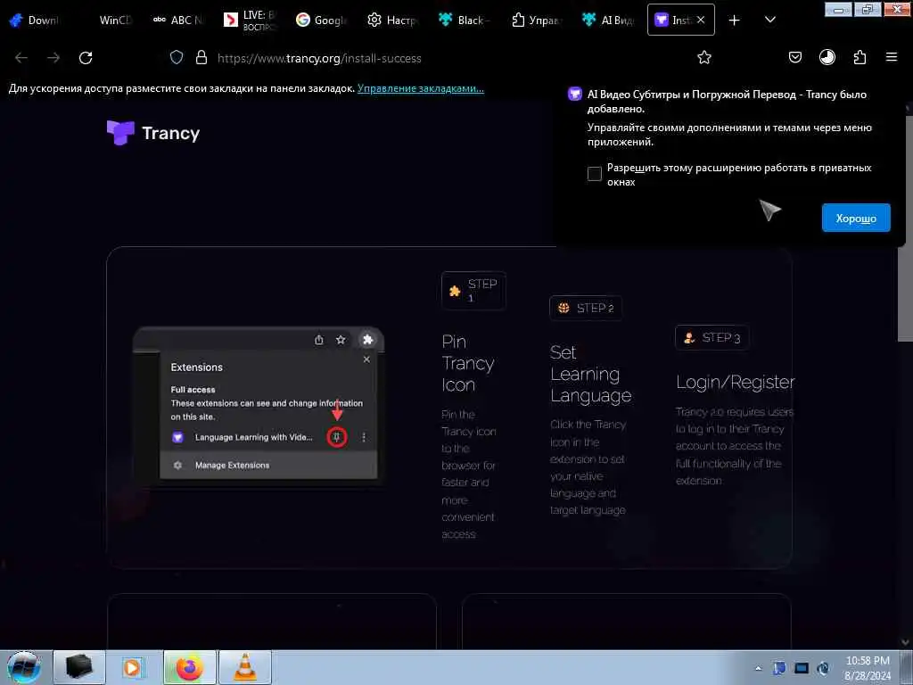Switch to the Google tab
The height and width of the screenshot is (685, 913).
tap(321, 21)
